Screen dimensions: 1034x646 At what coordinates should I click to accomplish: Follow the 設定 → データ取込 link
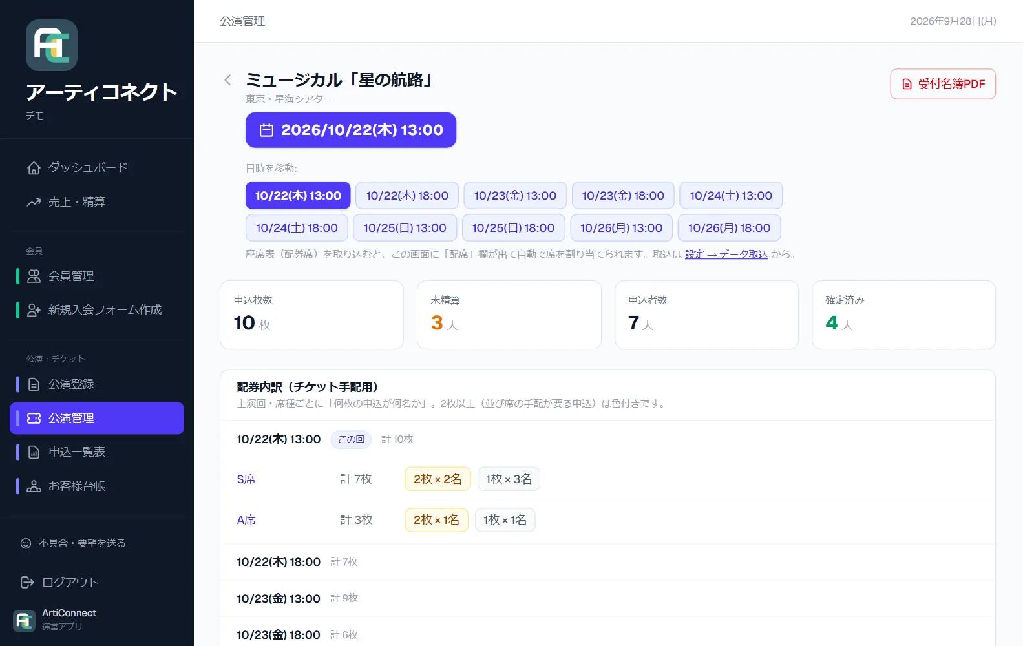(726, 255)
